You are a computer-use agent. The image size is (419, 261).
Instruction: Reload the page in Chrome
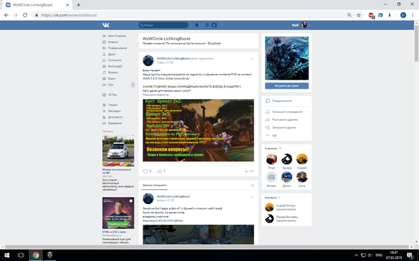coord(25,15)
